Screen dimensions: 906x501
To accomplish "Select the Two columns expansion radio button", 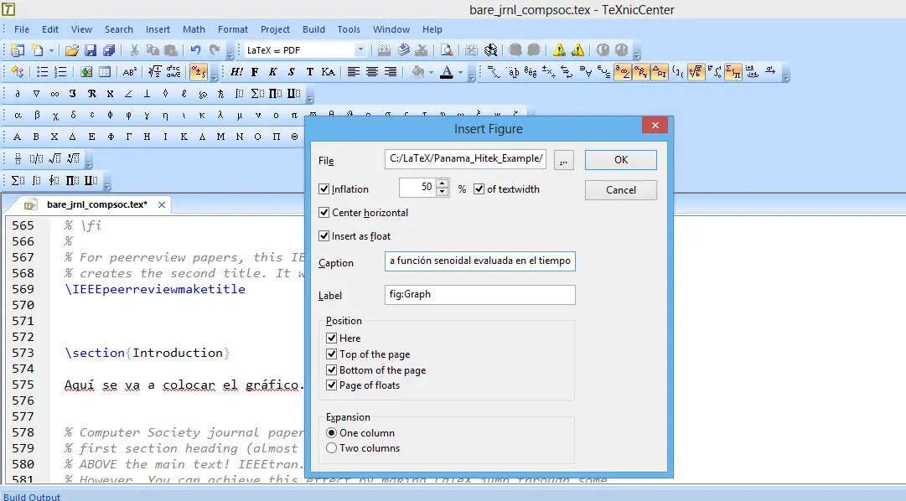I will coord(332,447).
